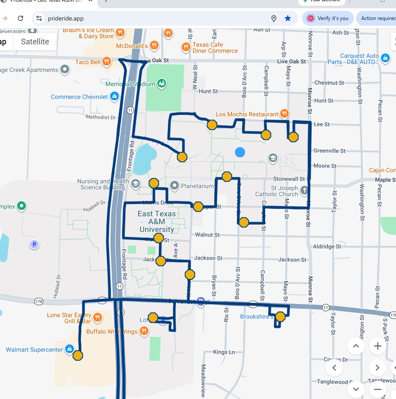Open site information icon beside prideride.app

coord(39,18)
